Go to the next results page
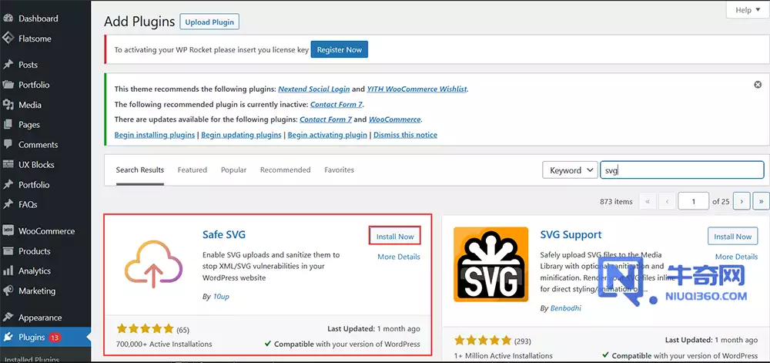 tap(741, 201)
